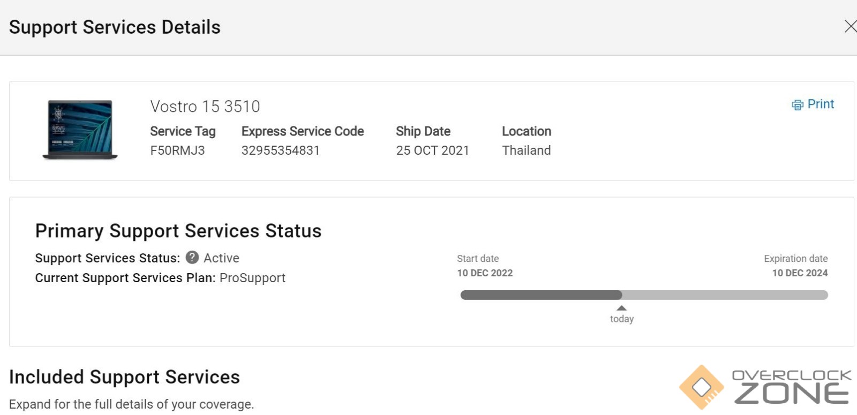Screen dimensions: 857x415
Task: Click the Active status text
Action: pos(221,258)
